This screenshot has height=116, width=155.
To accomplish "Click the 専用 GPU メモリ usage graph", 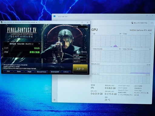I will 121,69.
